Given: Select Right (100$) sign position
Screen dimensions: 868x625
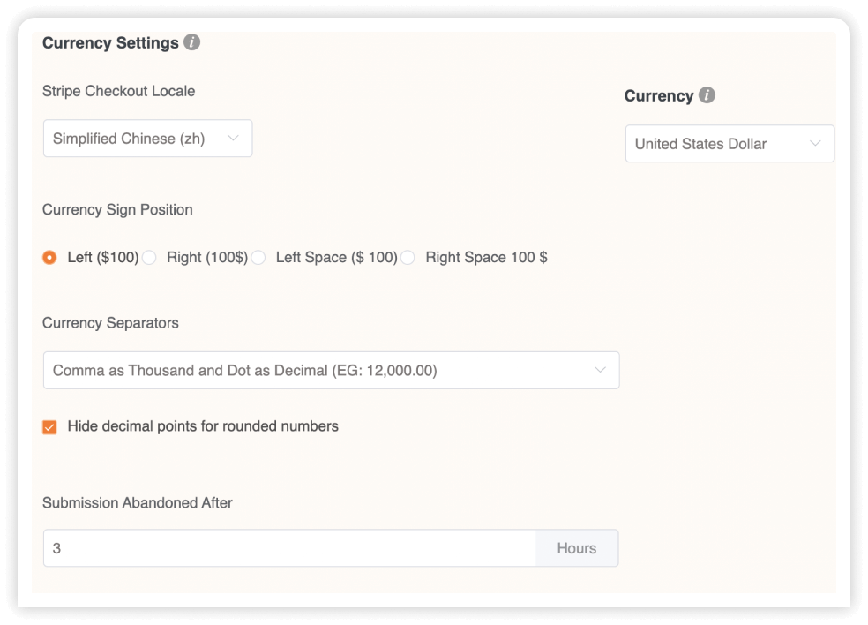Looking at the screenshot, I should pos(149,257).
